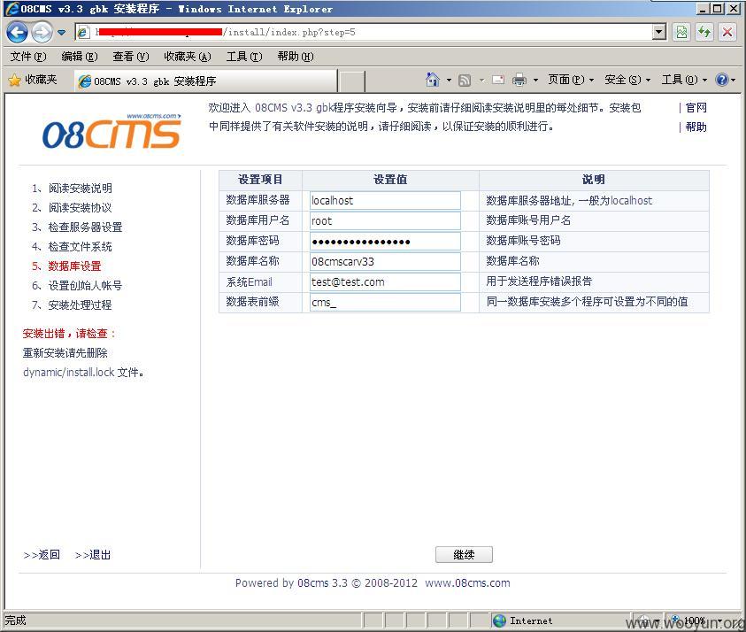Screen dimensions: 746x632
Task: Click the 说明 column header
Action: click(x=593, y=180)
